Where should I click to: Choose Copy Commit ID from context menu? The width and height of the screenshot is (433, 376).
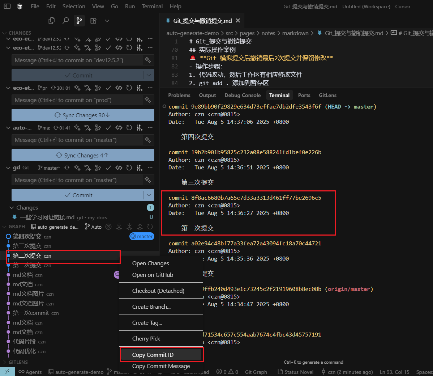153,355
